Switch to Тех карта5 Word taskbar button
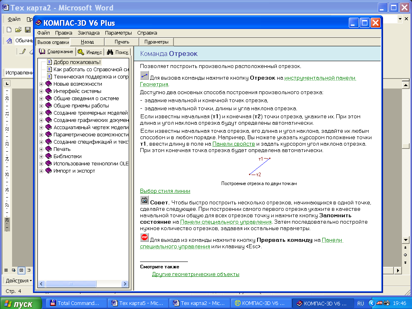This screenshot has width=412, height=309. pyautogui.click(x=138, y=303)
